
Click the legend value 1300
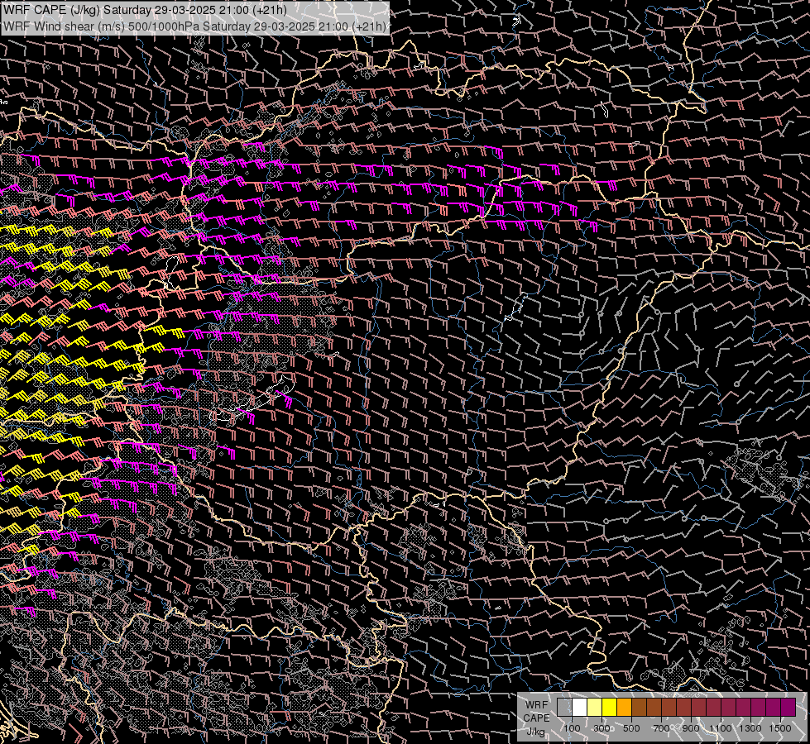pos(750,728)
